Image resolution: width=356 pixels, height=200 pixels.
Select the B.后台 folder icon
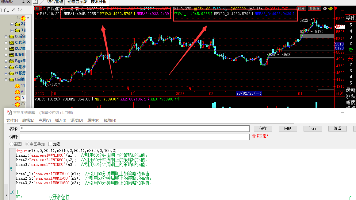pos(12,36)
